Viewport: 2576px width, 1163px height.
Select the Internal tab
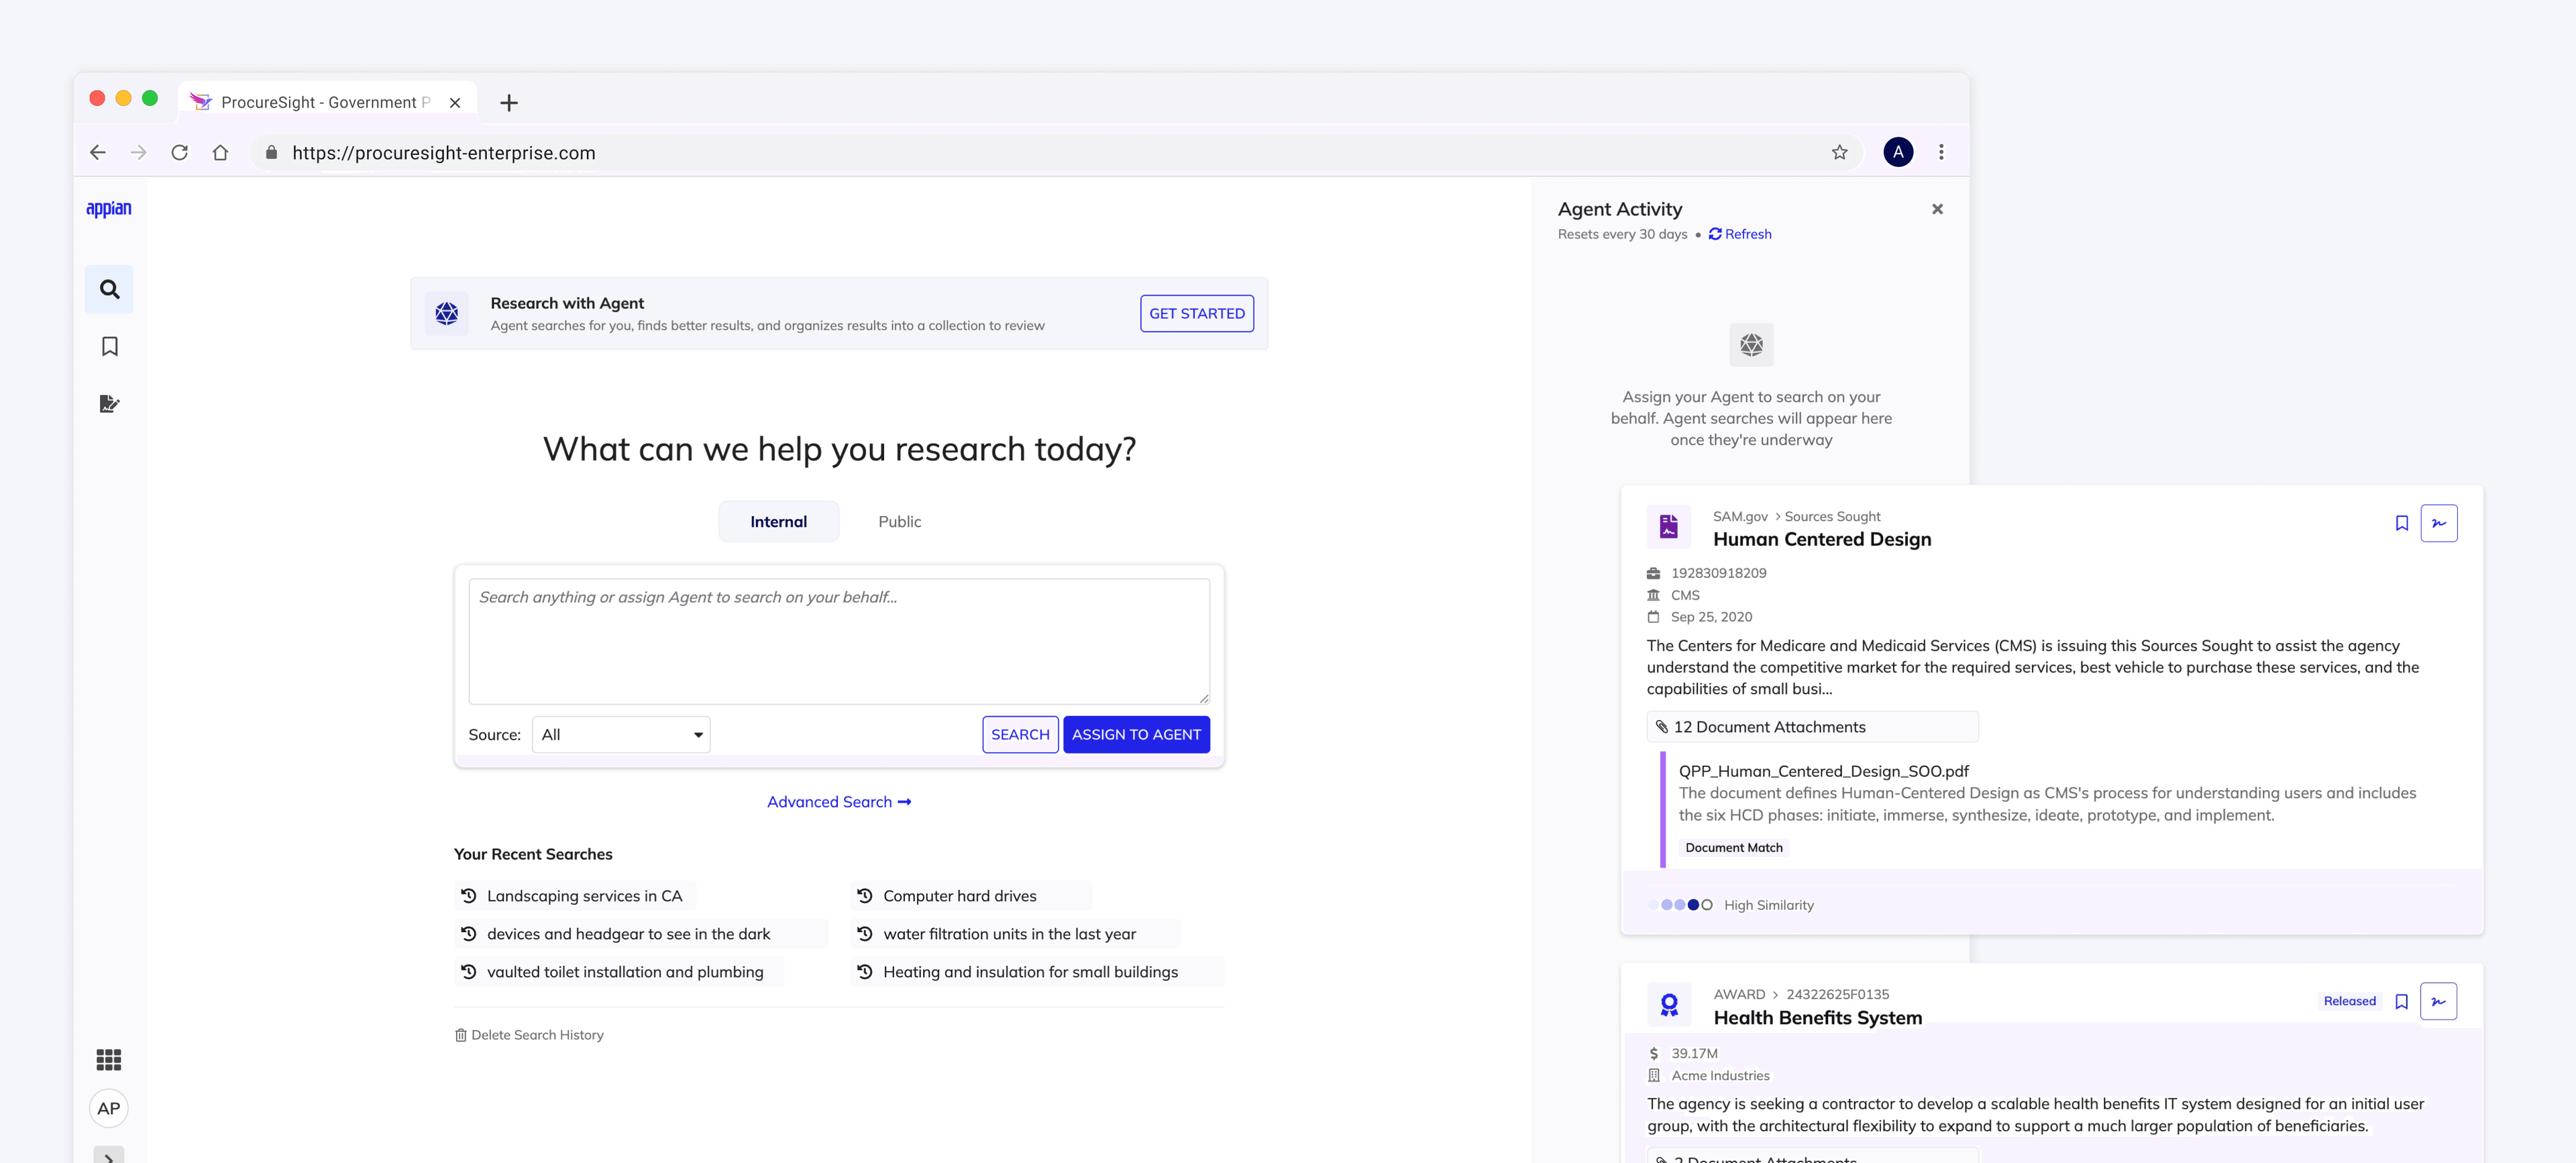pos(778,522)
